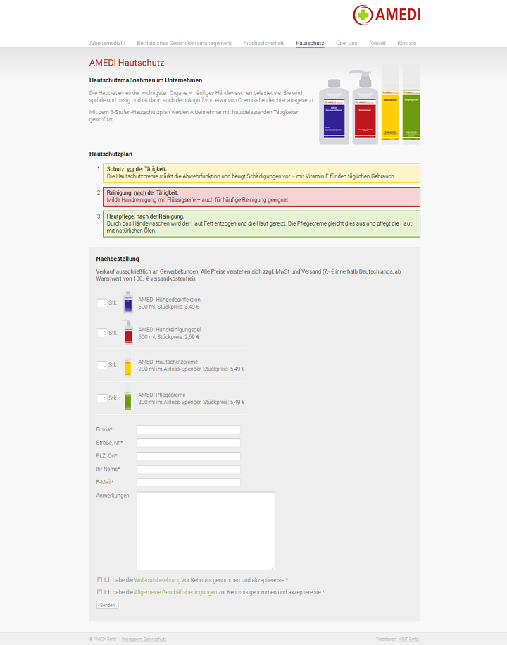Viewport: 507px width, 645px height.
Task: Open the Über uns page
Action: point(346,43)
